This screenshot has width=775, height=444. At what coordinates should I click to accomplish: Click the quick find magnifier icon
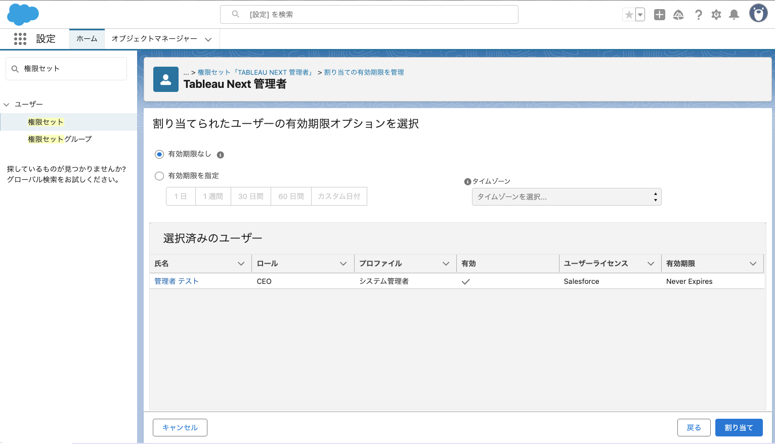15,69
